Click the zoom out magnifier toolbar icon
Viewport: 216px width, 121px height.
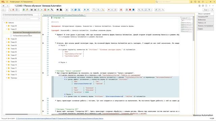142,10
